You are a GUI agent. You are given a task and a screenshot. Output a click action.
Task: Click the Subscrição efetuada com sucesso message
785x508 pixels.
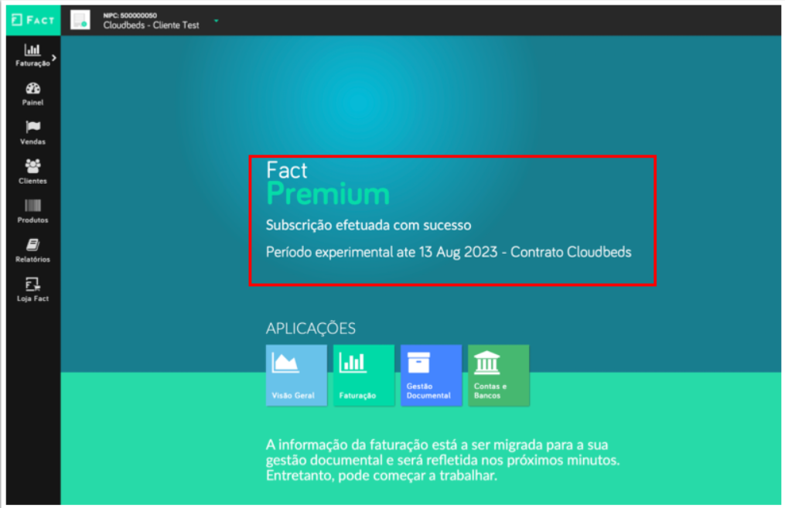[368, 225]
